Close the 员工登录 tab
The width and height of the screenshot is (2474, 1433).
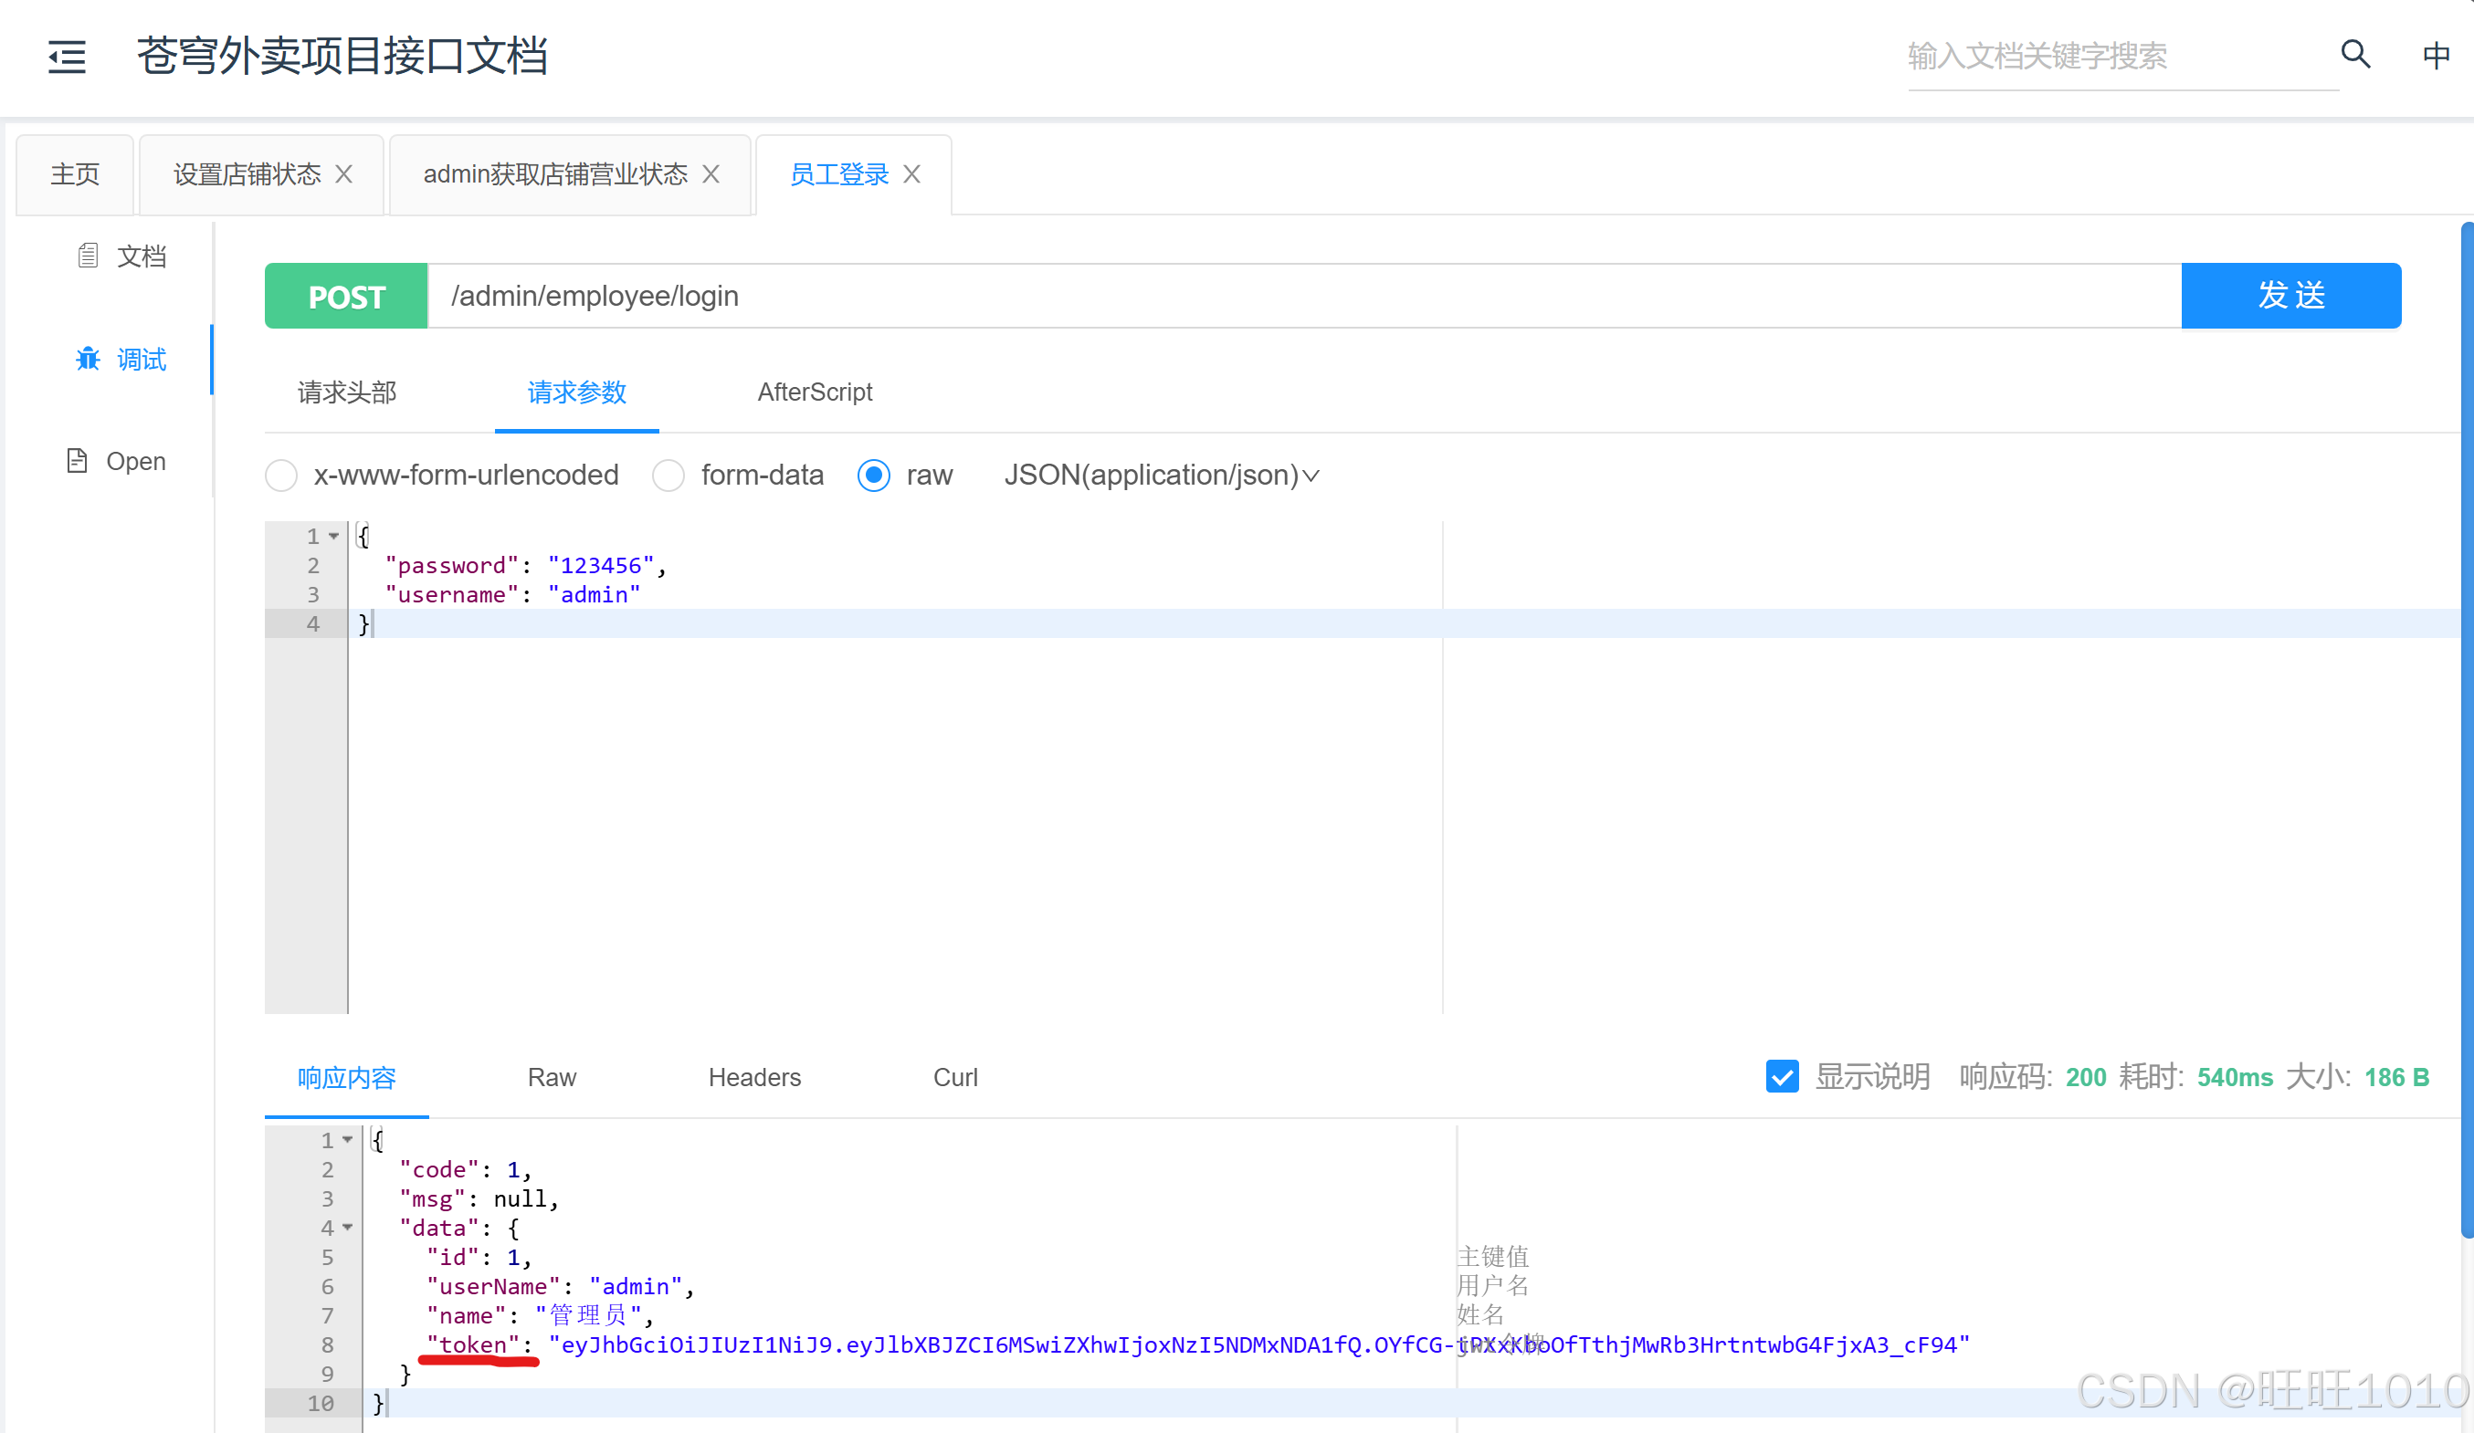tap(912, 174)
